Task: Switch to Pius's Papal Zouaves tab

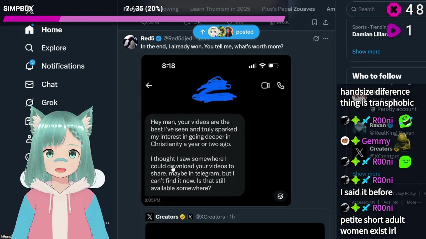Action: point(288,9)
